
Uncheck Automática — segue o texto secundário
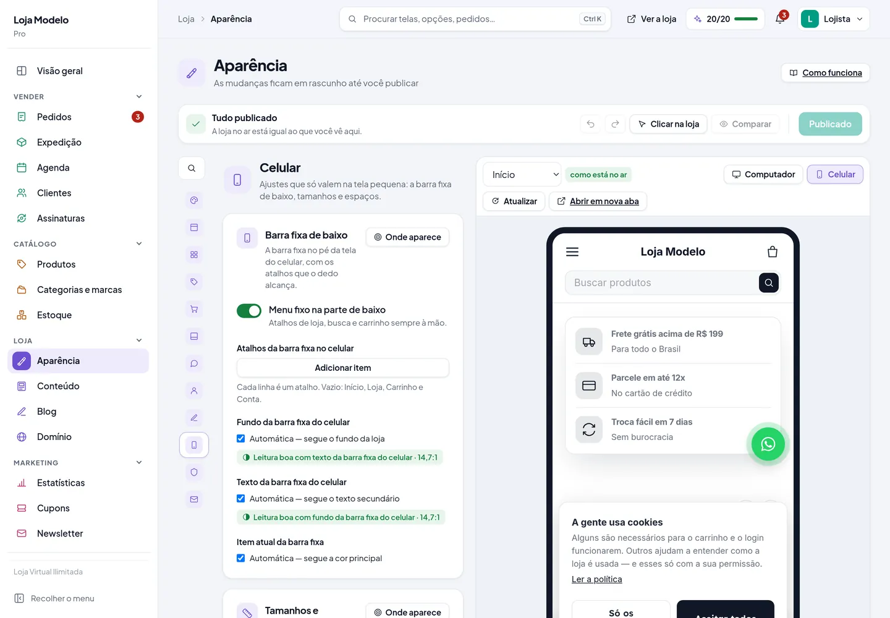tap(241, 499)
